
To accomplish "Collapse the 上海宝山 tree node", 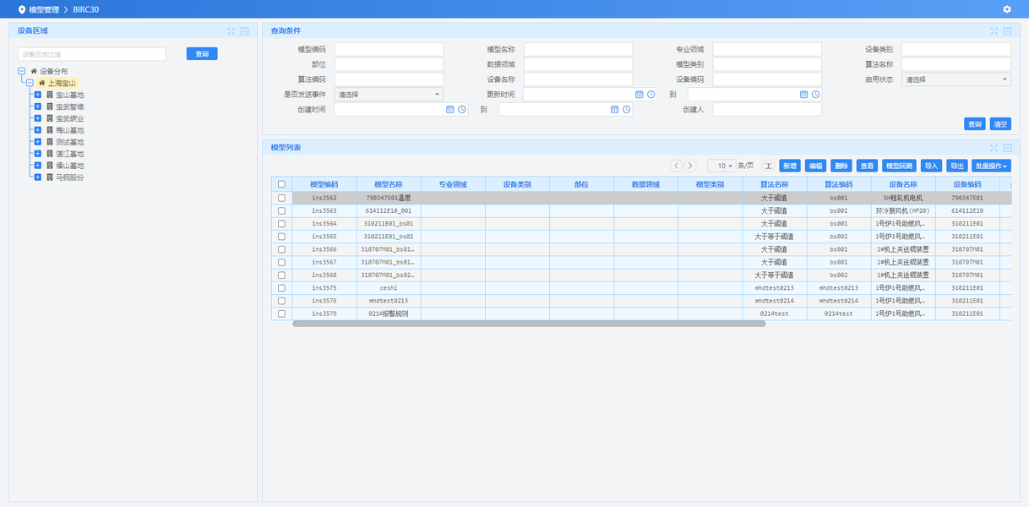I will click(x=30, y=84).
